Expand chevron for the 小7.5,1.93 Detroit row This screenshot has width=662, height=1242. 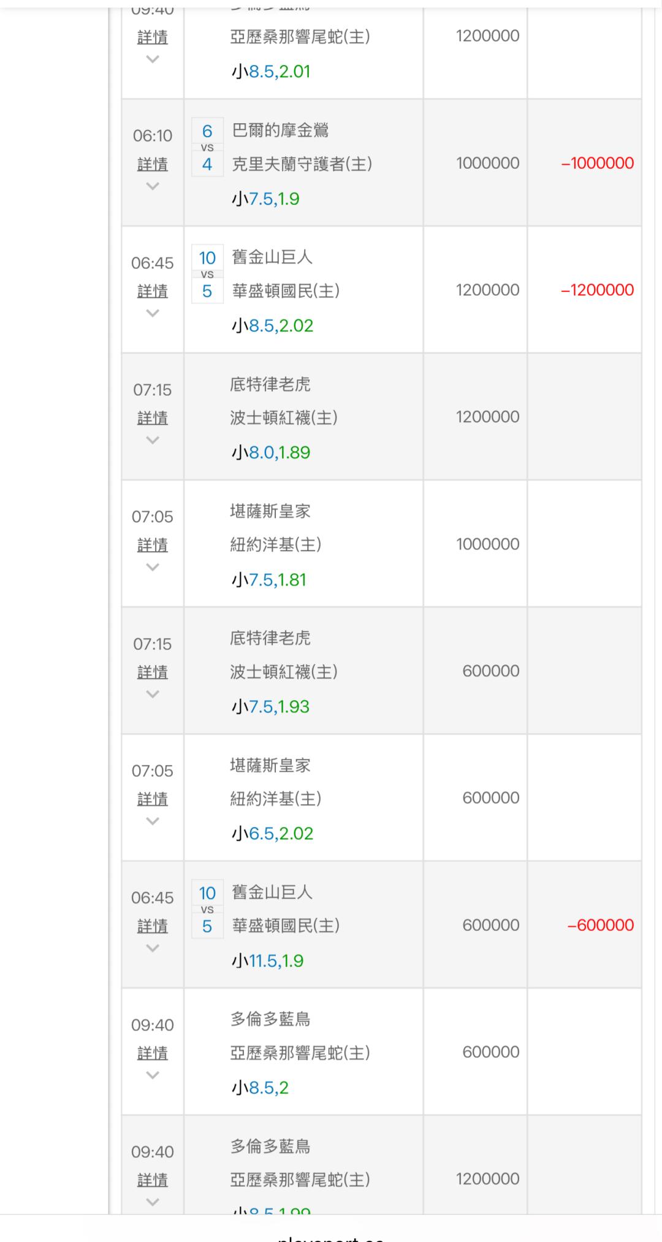tap(153, 694)
